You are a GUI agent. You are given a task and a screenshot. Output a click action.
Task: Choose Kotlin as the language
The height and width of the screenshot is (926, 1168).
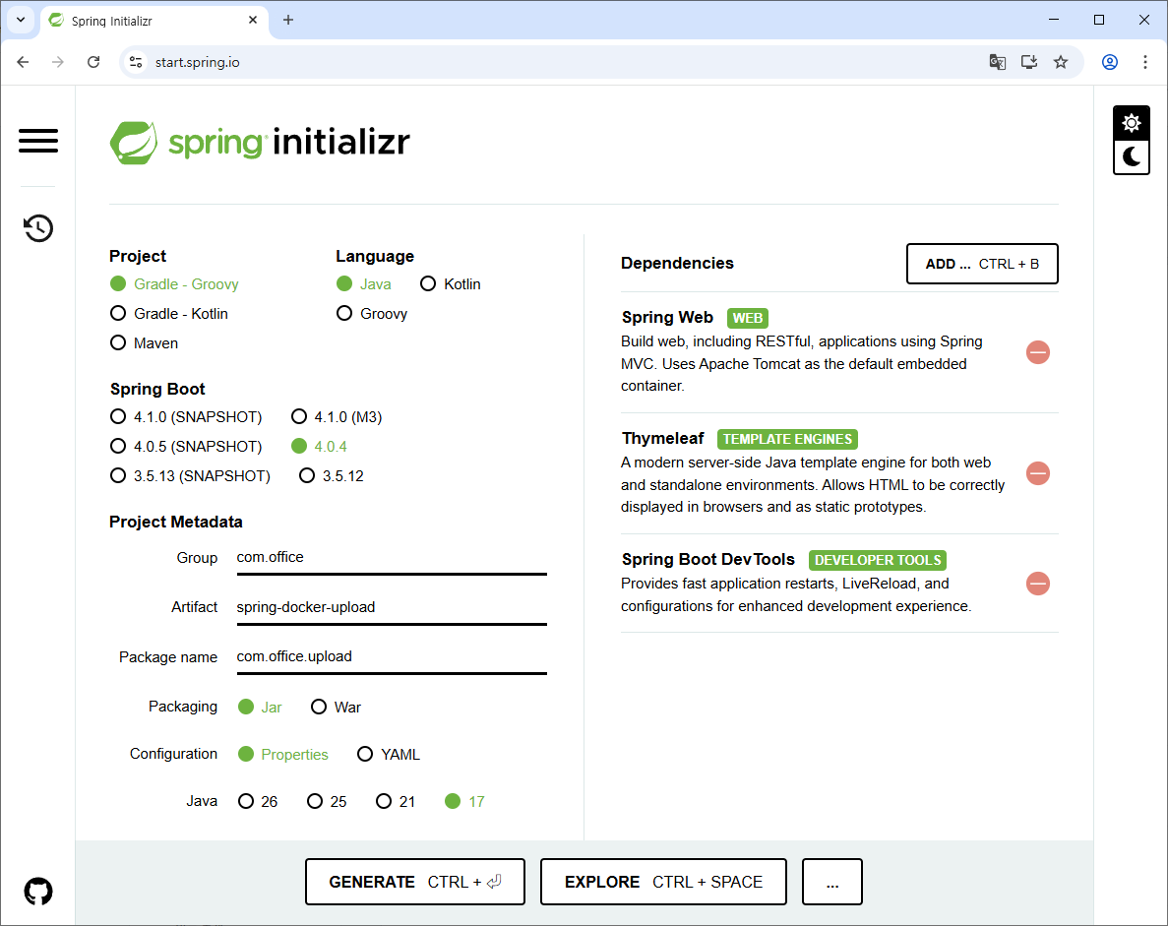point(451,283)
